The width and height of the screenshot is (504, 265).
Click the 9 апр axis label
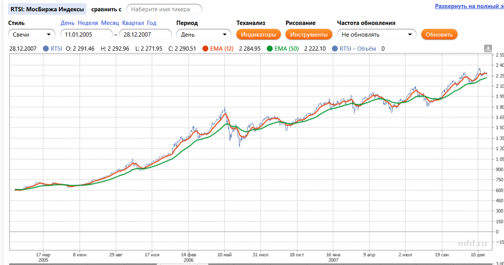point(370,255)
